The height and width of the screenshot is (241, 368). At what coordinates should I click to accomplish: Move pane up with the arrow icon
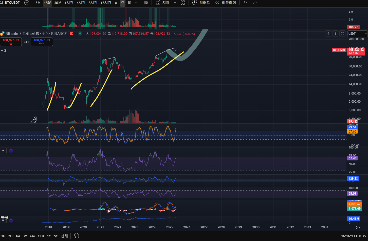click(328, 33)
